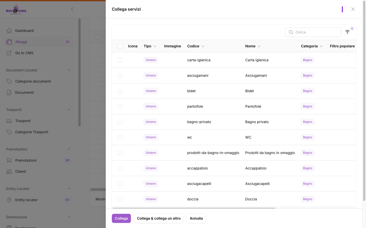Click the Collega button

(121, 218)
